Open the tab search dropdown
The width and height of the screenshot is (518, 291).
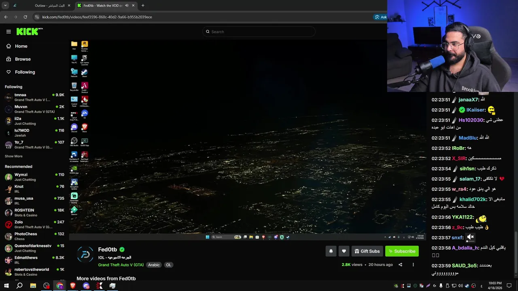click(5, 6)
